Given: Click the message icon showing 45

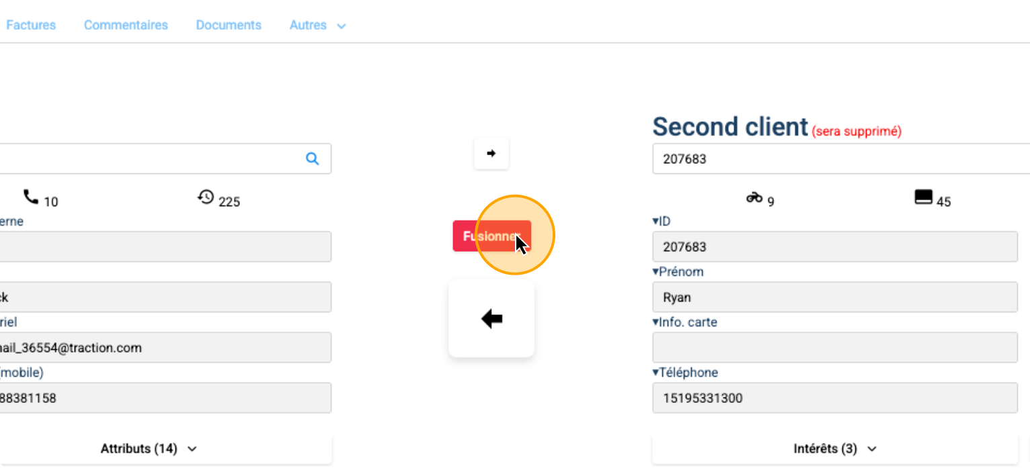Looking at the screenshot, I should click(x=924, y=197).
